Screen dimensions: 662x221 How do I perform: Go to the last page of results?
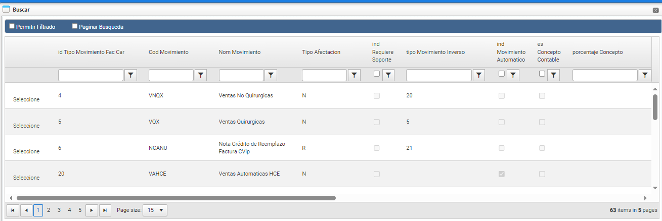[105, 210]
